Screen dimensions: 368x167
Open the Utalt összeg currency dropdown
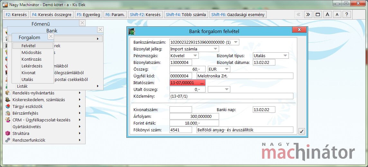click(227, 89)
